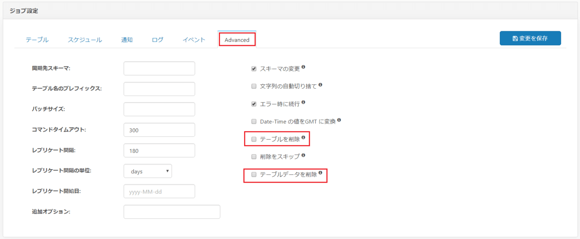This screenshot has width=580, height=239.
Task: Switch to the テーブル tab
Action: pos(37,40)
